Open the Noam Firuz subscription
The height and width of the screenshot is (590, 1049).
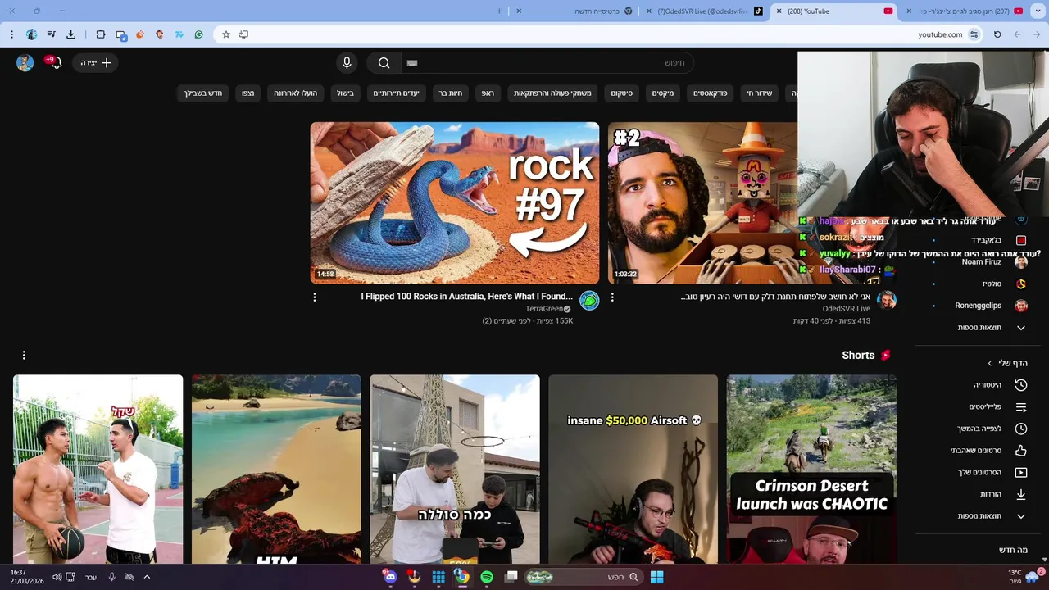979,261
